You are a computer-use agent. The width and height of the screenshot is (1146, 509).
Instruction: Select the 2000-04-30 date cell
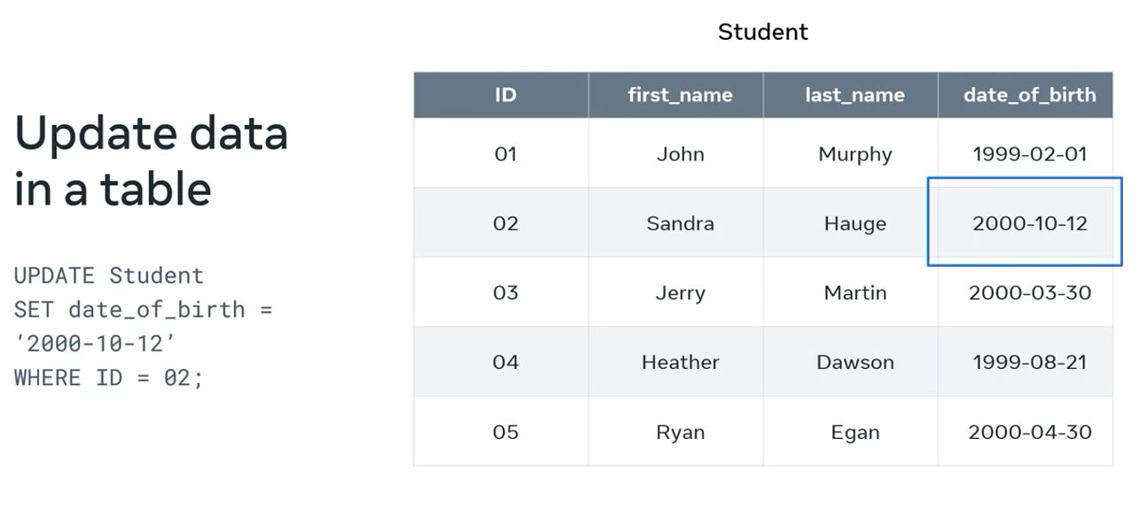point(1029,432)
